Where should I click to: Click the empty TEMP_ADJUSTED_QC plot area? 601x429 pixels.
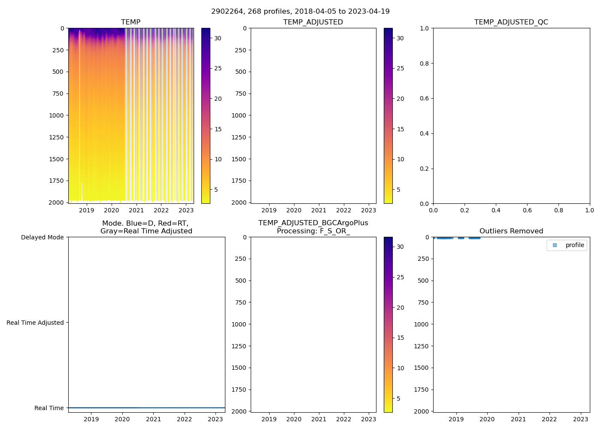511,116
